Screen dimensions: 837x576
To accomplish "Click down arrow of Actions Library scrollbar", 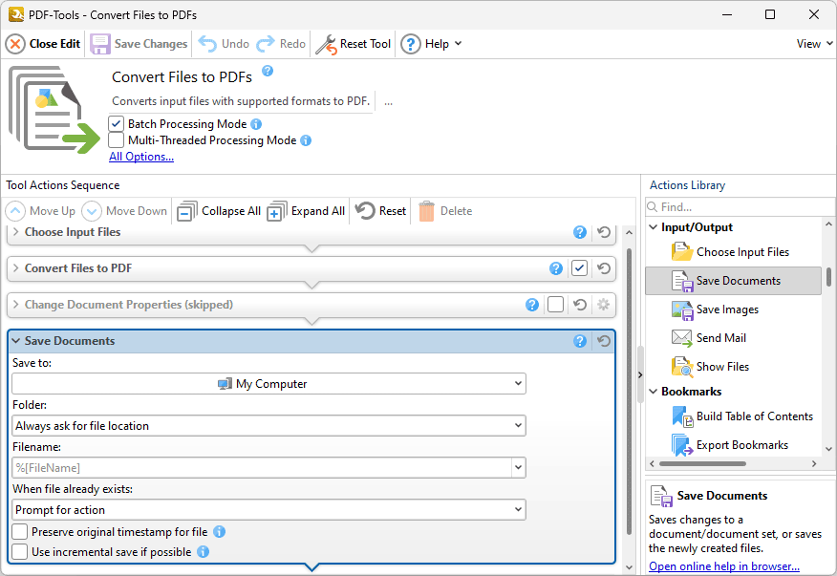I will click(828, 450).
